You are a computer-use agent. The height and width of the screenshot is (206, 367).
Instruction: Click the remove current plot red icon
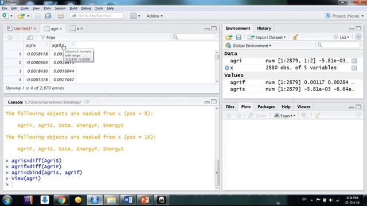pos(303,116)
